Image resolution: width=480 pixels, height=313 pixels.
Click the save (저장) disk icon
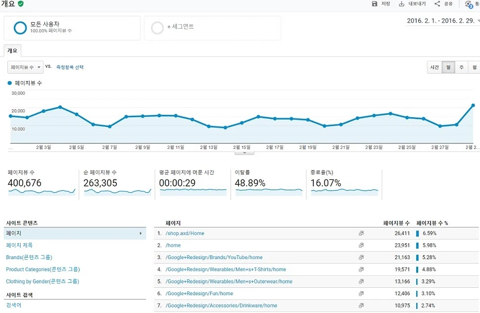tap(375, 3)
